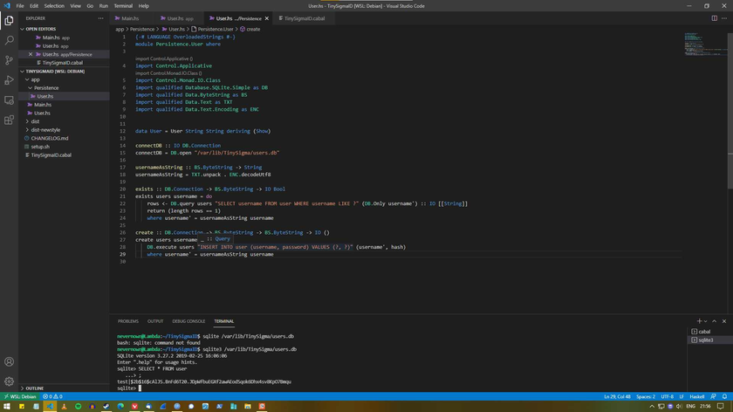Screen dimensions: 733x412
Task: Click Explorer more actions ellipsis
Action: point(100,18)
